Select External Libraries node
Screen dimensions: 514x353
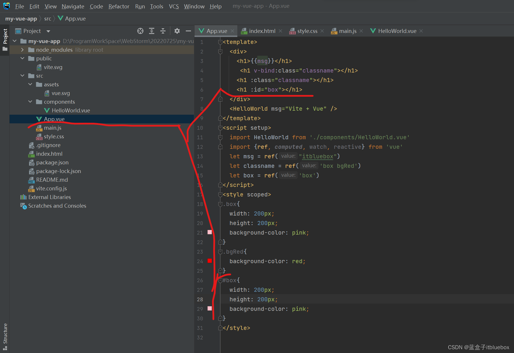pos(46,197)
